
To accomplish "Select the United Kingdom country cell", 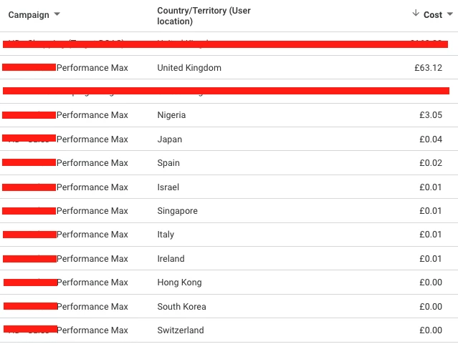I will click(189, 68).
